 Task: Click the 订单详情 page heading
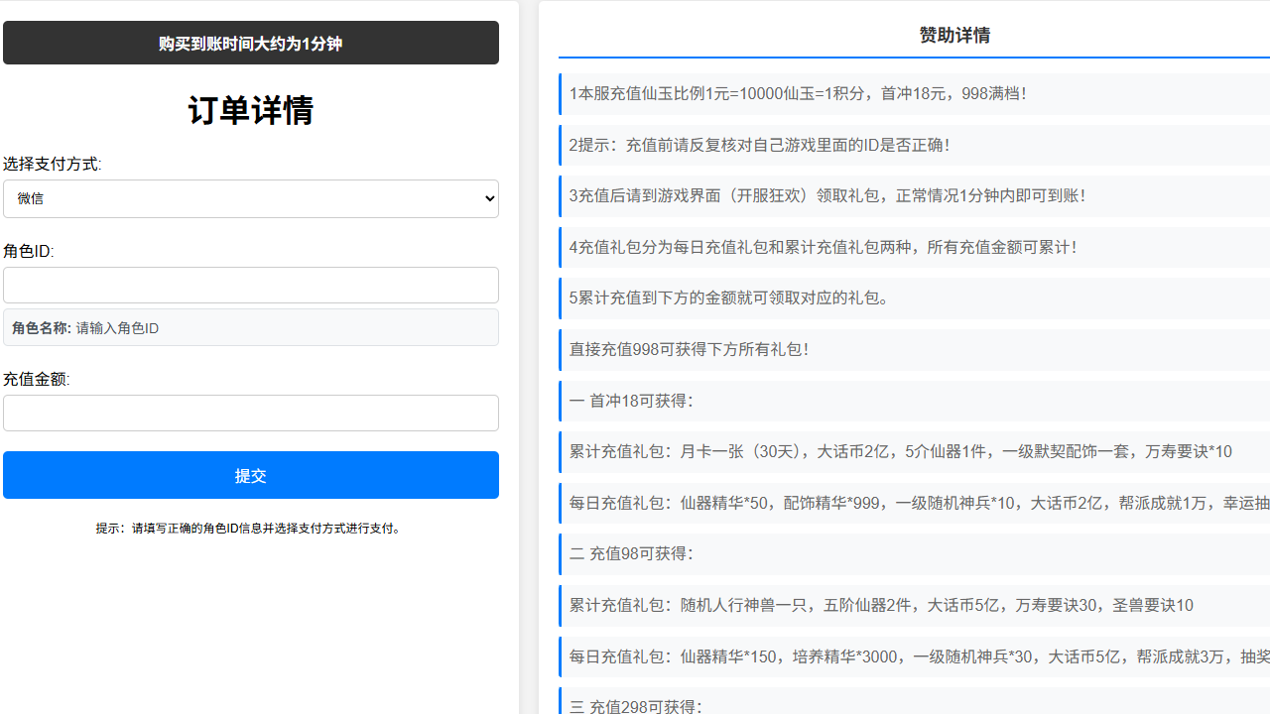250,110
